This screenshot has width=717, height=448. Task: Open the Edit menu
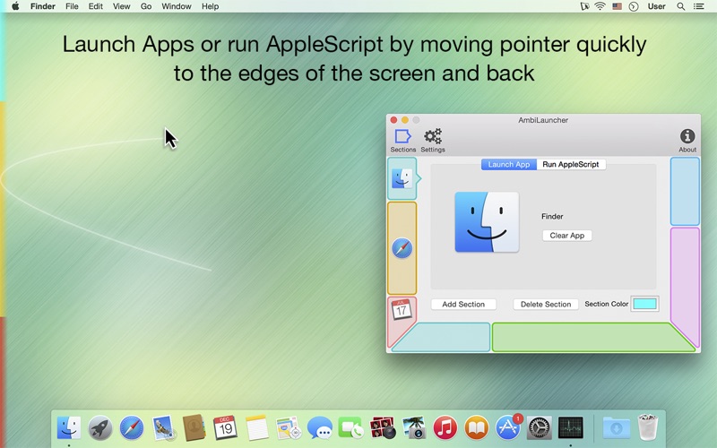96,6
